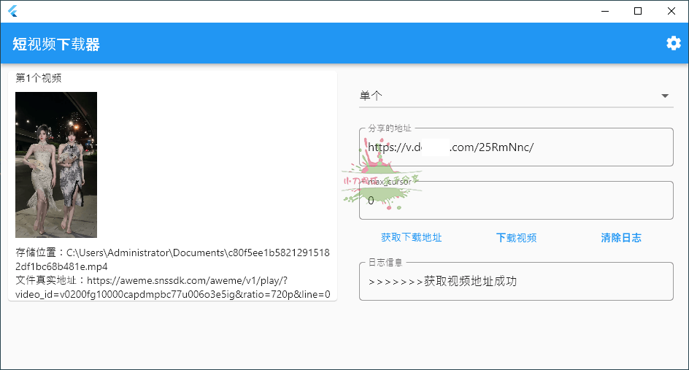The height and width of the screenshot is (370, 689).
Task: Click the 短视频下载器 app title
Action: click(56, 45)
